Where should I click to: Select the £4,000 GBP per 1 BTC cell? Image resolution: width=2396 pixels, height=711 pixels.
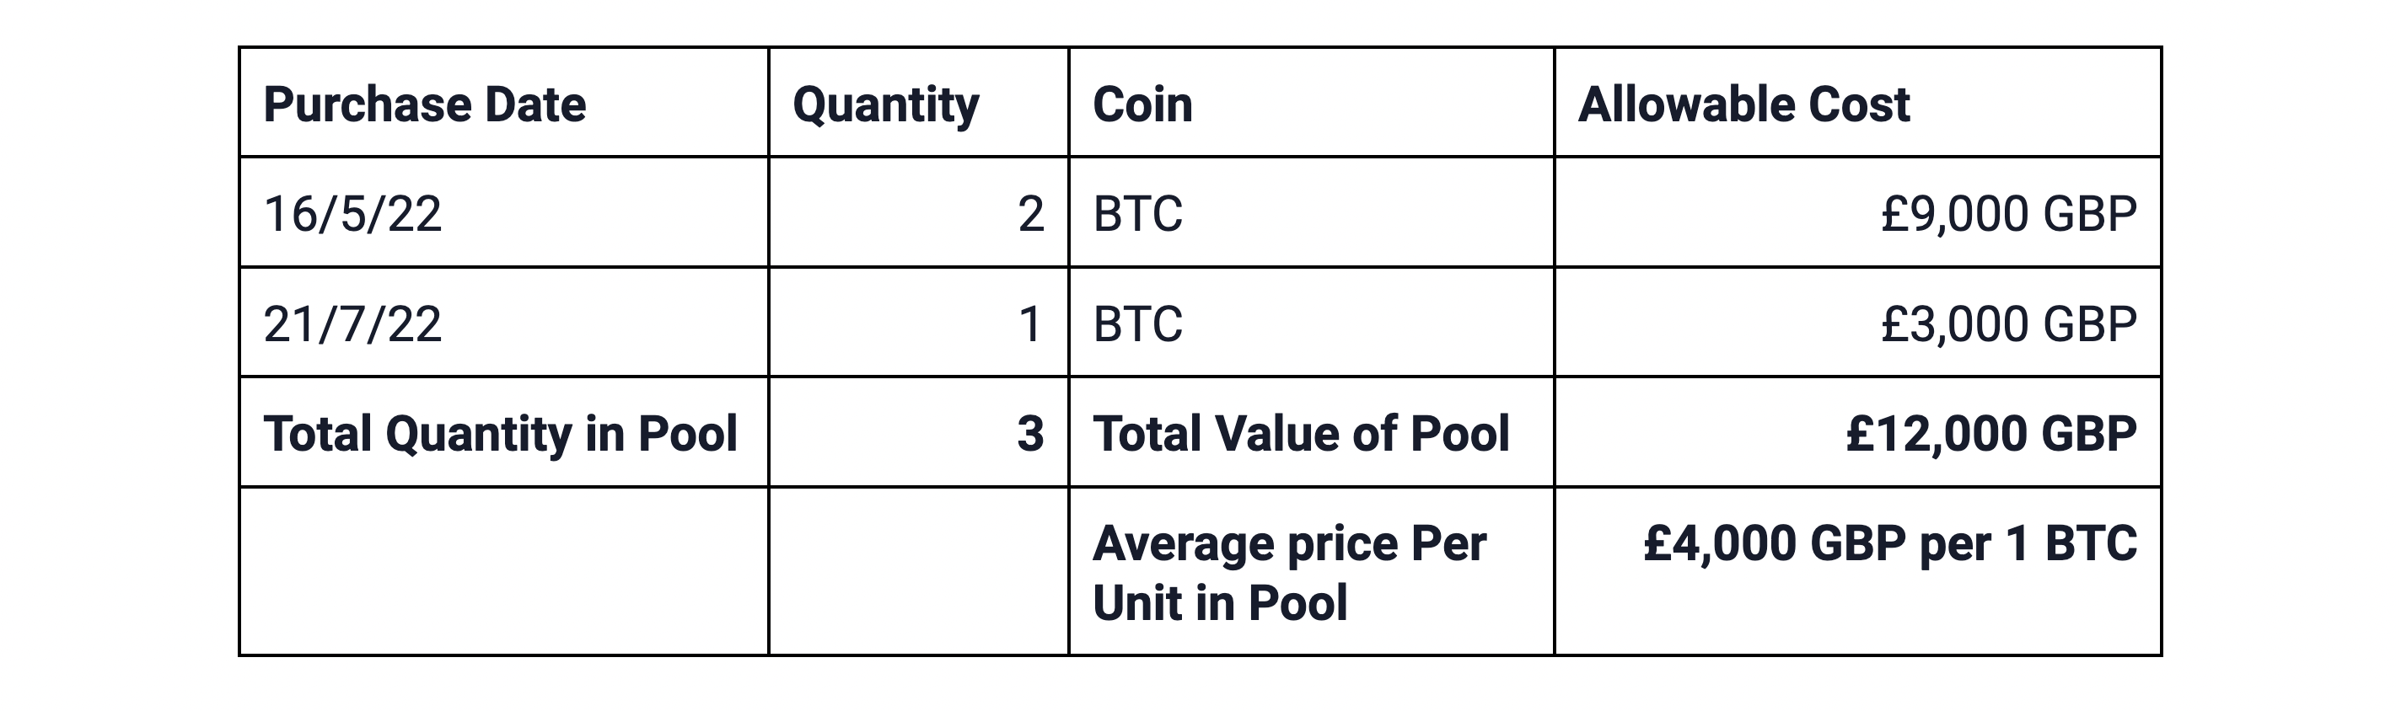click(x=1890, y=543)
